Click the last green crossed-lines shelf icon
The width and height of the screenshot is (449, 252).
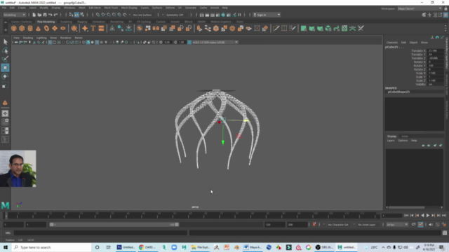[361, 28]
